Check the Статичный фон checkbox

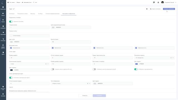[x=11, y=36]
